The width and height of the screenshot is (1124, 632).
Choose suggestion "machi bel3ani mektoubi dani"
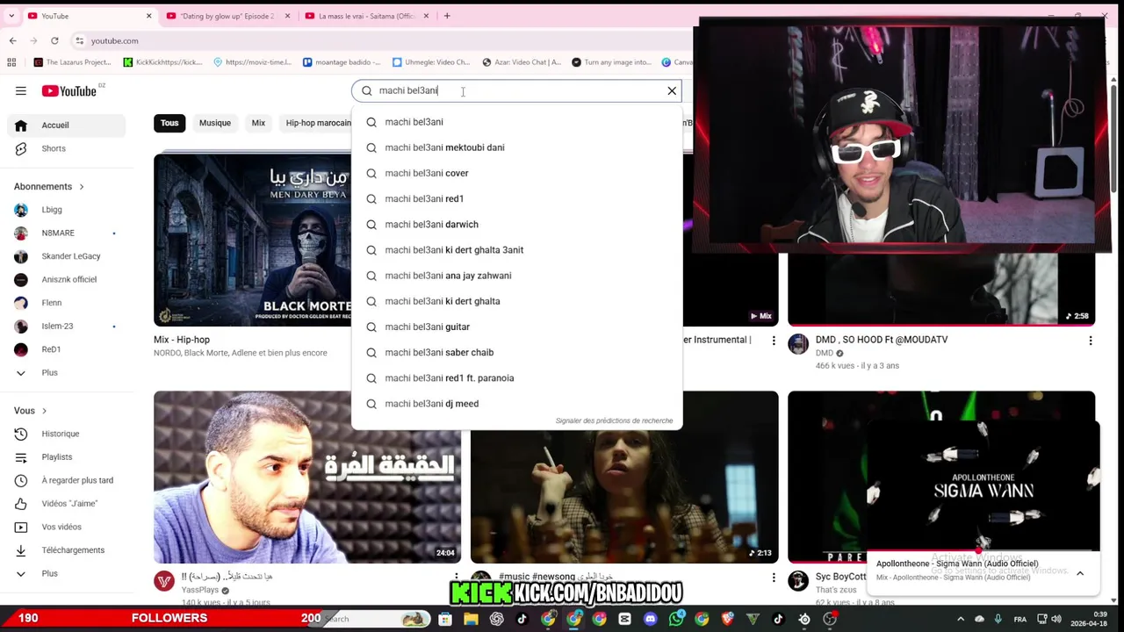[x=516, y=147]
